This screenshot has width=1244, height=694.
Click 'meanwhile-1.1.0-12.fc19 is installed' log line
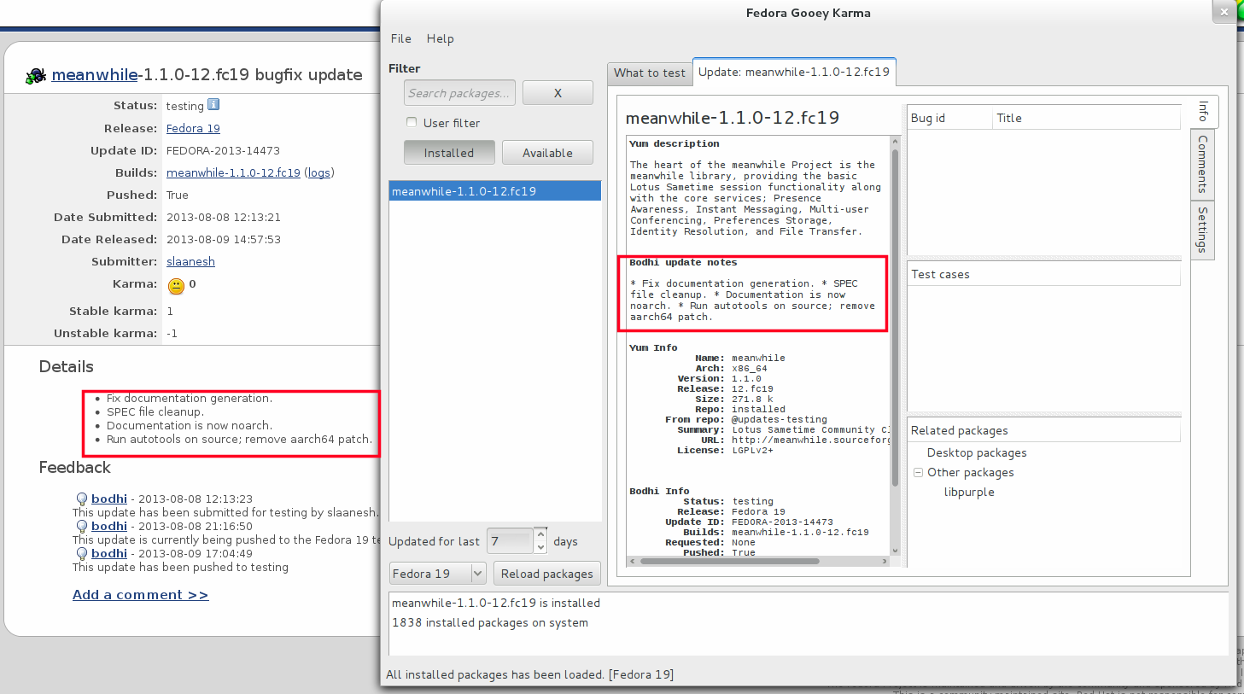[496, 603]
